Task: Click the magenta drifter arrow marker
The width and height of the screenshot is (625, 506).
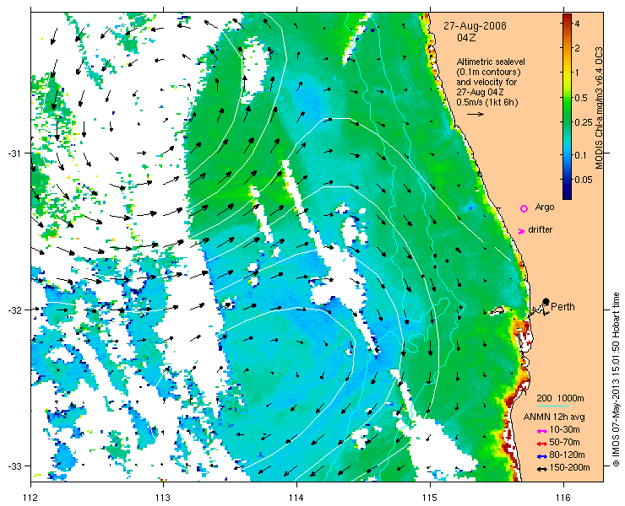Action: pos(521,231)
